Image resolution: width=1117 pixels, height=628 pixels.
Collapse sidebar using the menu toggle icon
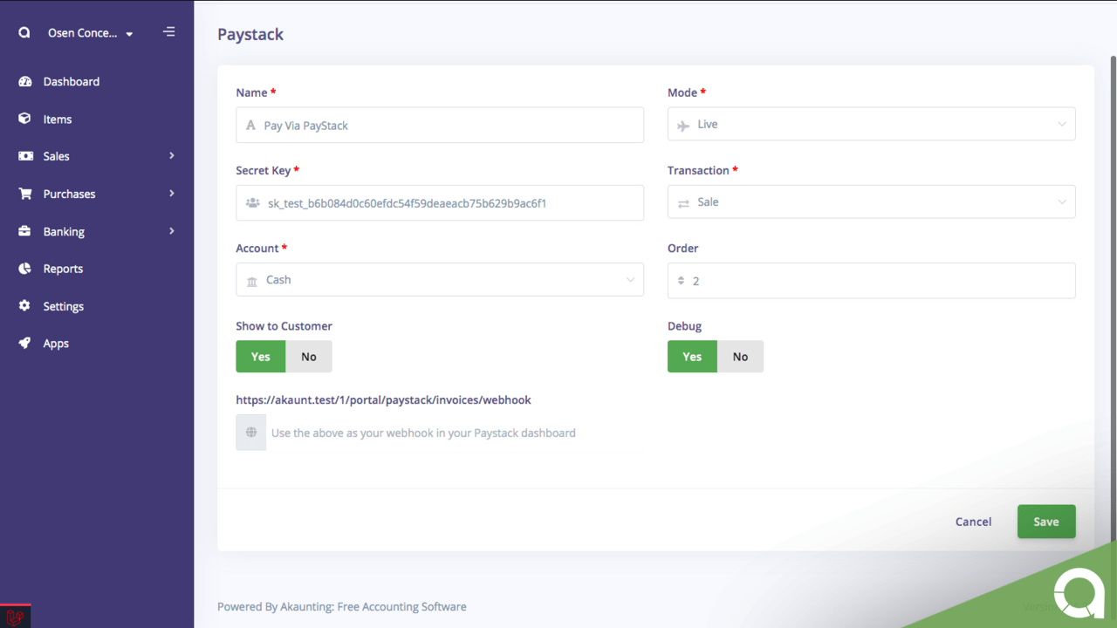tap(169, 32)
